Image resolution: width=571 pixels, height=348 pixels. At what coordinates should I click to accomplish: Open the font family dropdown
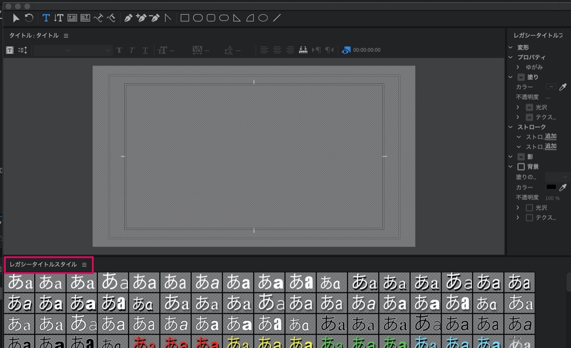pyautogui.click(x=53, y=50)
